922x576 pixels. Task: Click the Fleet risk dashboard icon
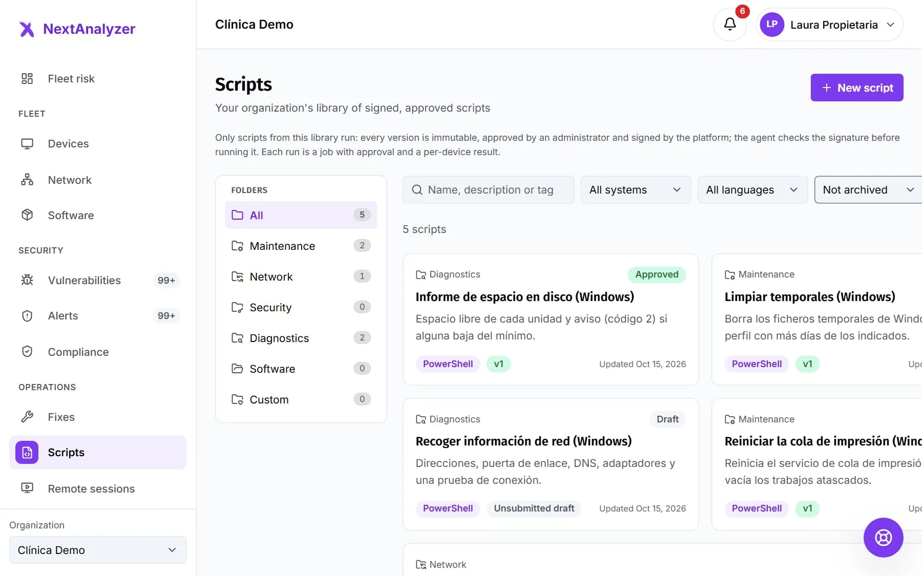27,78
